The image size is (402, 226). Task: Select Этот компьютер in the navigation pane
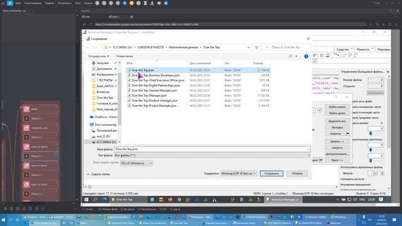click(x=106, y=125)
